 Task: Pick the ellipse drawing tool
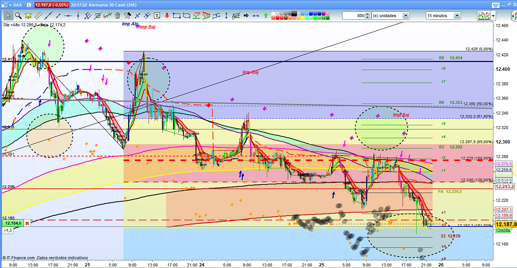(187, 16)
